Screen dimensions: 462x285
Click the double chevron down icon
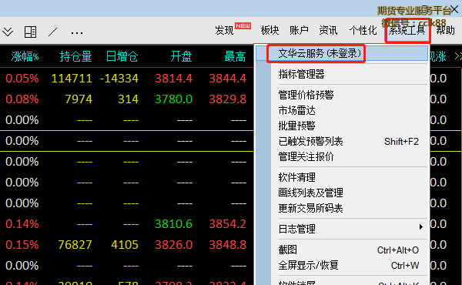tap(8, 32)
